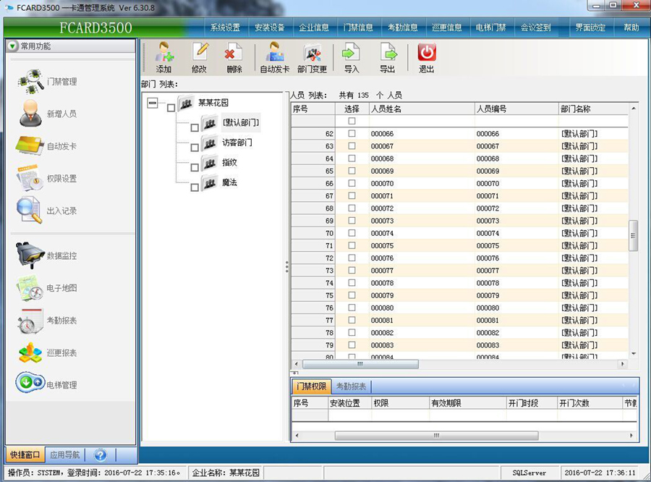Tick the 访客部门 department checkbox
The height and width of the screenshot is (482, 651).
(x=195, y=148)
